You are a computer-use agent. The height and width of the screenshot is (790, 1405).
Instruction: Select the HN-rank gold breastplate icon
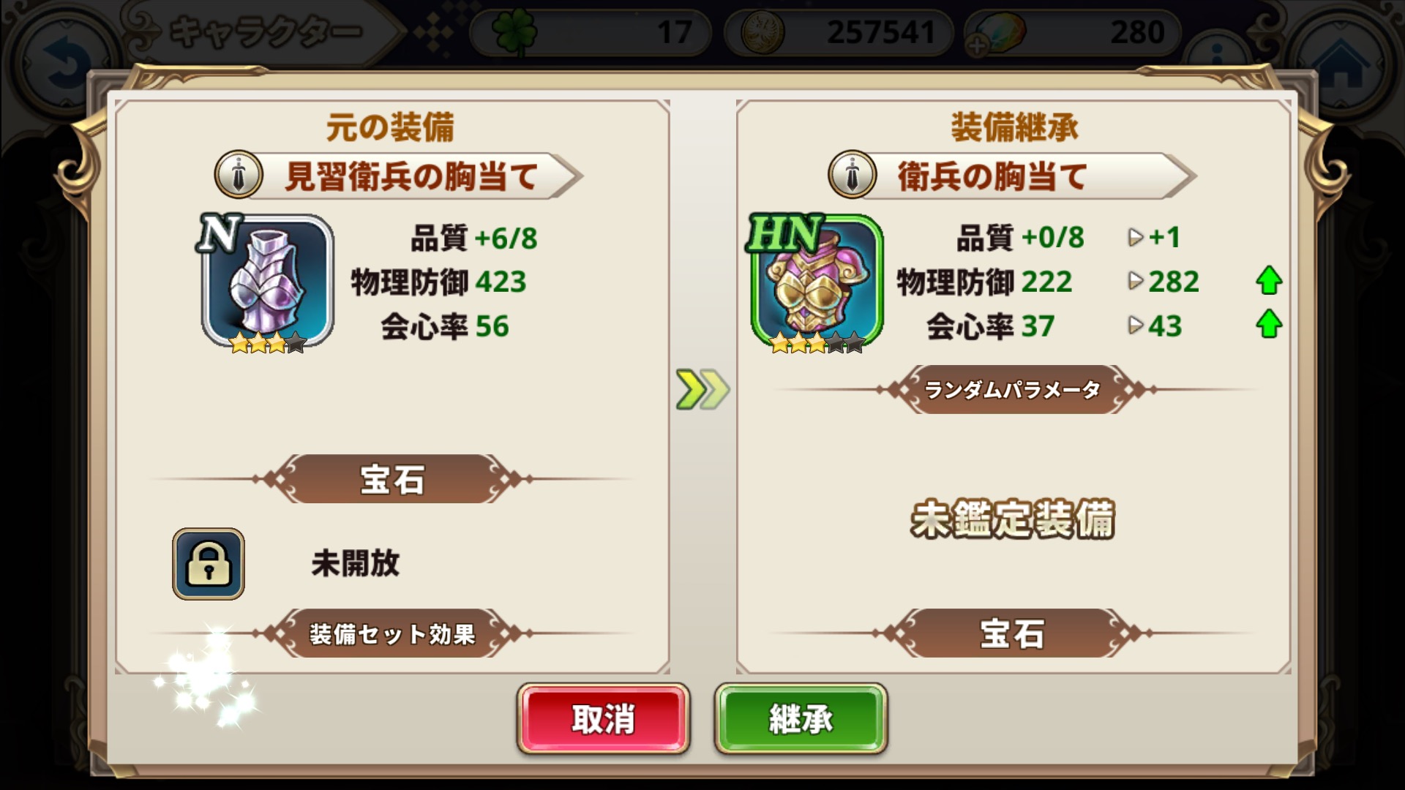(x=816, y=282)
